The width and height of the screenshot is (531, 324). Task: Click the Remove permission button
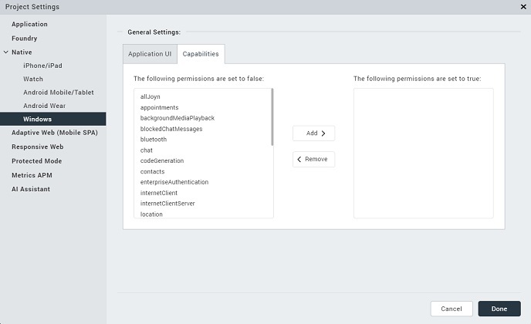click(x=313, y=160)
